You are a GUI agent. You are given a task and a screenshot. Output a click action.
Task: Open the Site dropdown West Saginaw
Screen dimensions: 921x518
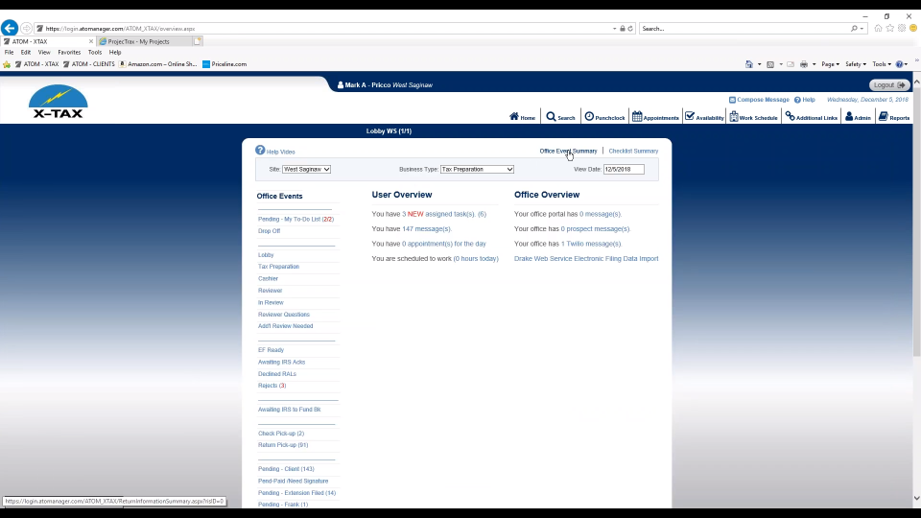[306, 169]
